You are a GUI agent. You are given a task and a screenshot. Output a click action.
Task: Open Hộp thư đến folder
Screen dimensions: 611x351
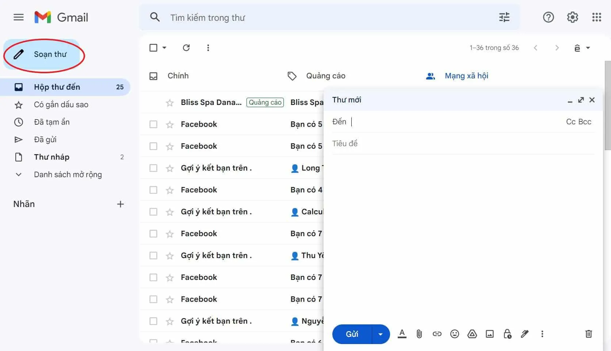pyautogui.click(x=65, y=87)
